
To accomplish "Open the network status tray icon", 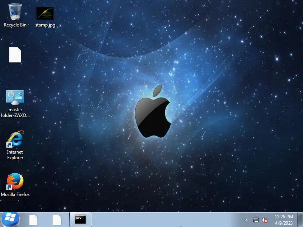I will click(255, 220).
